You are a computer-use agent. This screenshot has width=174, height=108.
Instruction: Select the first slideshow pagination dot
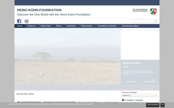click(x=121, y=30)
